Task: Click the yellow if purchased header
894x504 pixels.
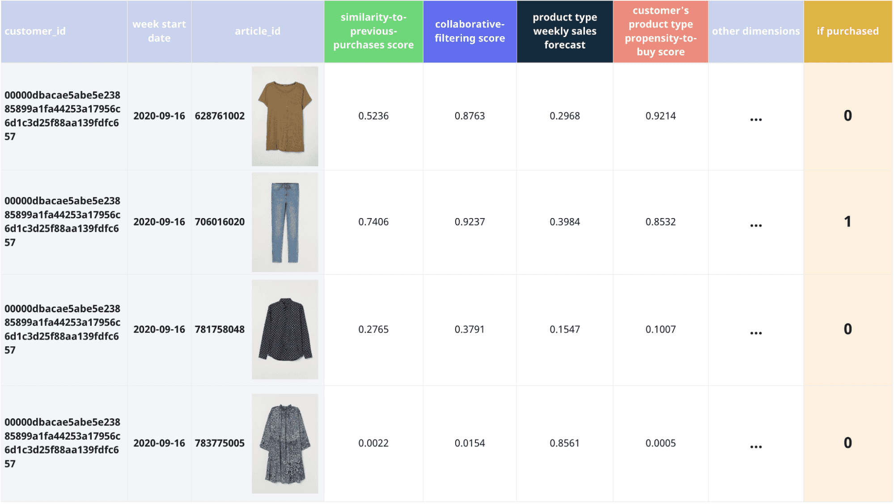Action: point(848,31)
